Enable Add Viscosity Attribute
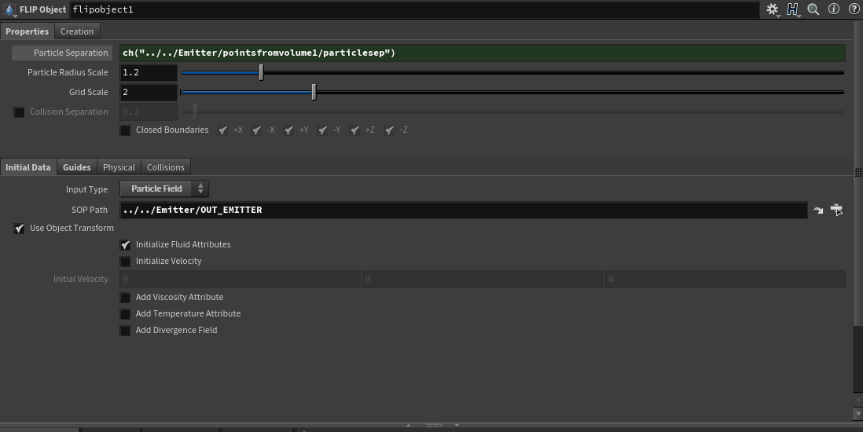Image resolution: width=863 pixels, height=432 pixels. 126,298
